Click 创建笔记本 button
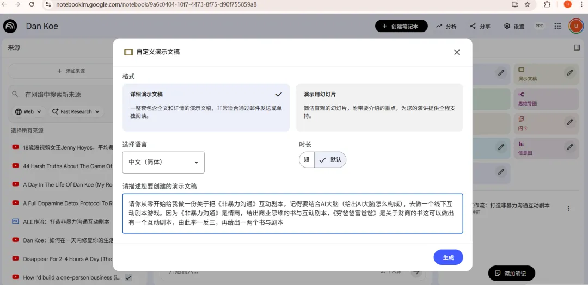The width and height of the screenshot is (588, 285). click(x=401, y=26)
